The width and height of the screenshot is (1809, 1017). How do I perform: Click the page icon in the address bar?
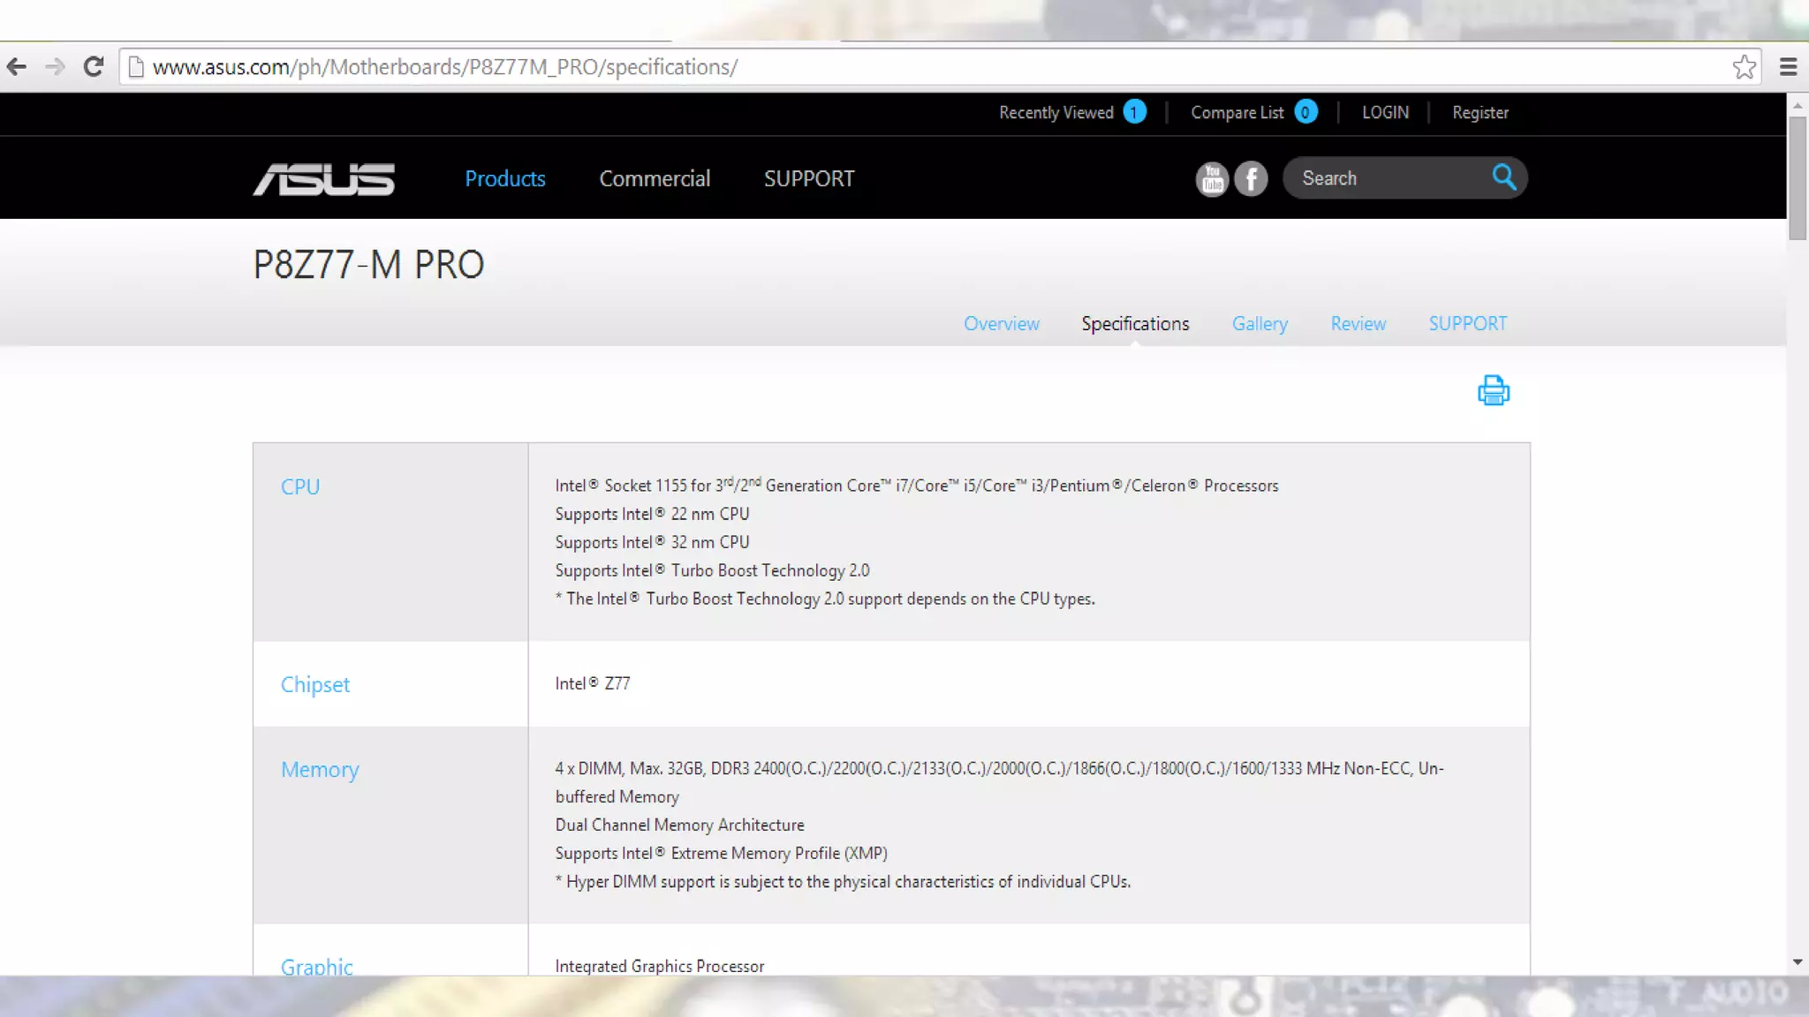coord(135,67)
